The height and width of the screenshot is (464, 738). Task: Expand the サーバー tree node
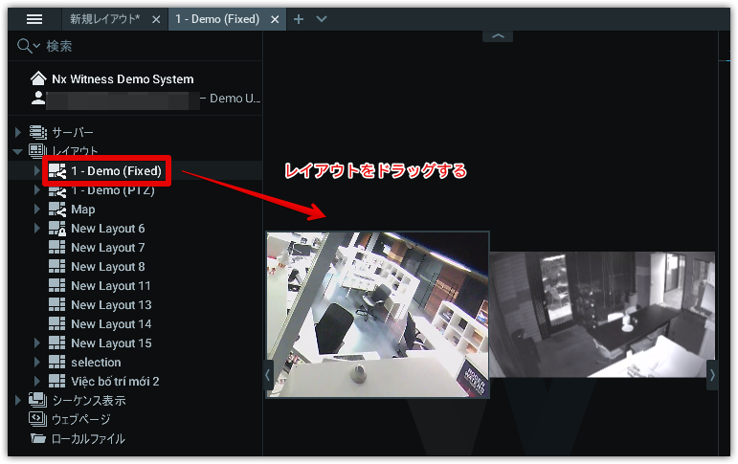(x=17, y=132)
